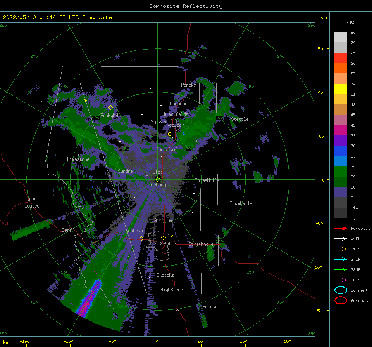Image resolution: width=372 pixels, height=347 pixels.
Task: Select the light gray swatch at 80 dBZ
Action: pos(341,38)
